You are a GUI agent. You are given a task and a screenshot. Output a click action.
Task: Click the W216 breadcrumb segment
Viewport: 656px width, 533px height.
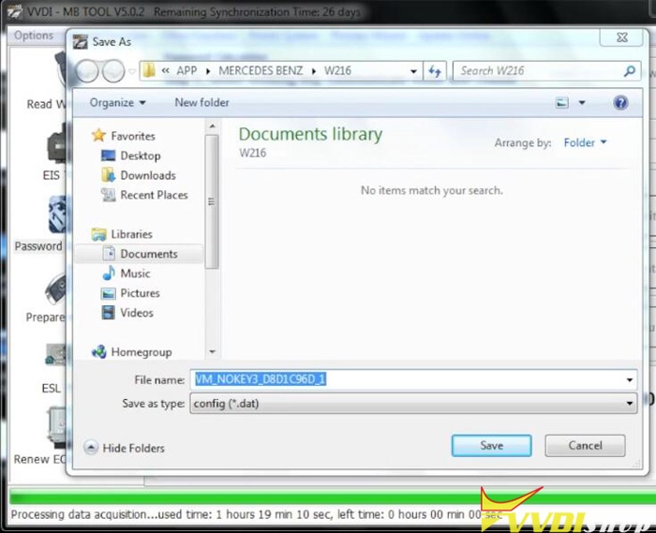click(x=337, y=70)
